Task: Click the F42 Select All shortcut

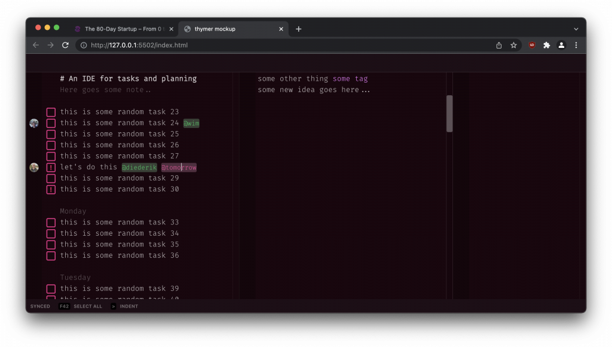Action: point(81,306)
